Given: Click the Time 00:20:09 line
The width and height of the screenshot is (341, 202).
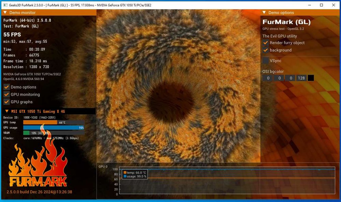Looking at the screenshot, I should pos(24,49).
